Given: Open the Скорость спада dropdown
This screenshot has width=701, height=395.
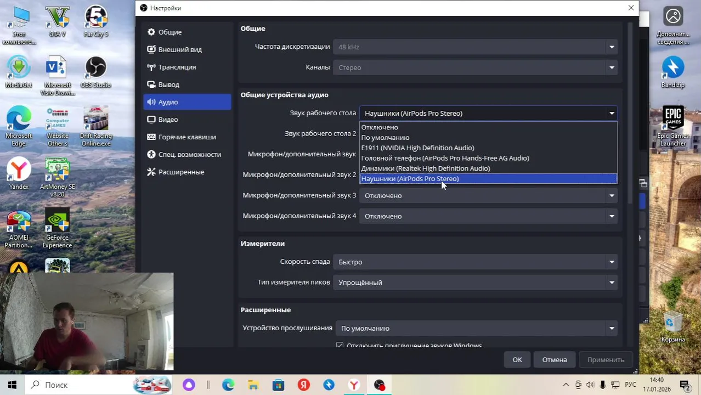Looking at the screenshot, I should 475,262.
